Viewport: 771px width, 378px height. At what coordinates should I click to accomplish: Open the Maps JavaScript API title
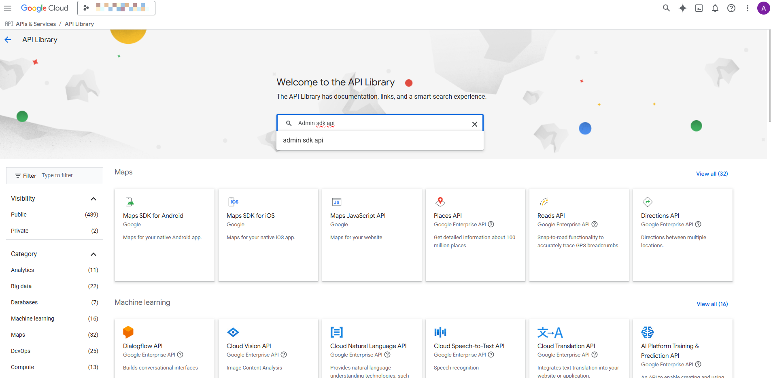358,216
